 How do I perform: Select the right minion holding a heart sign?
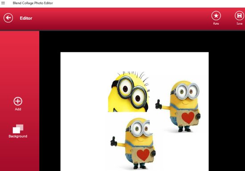point(178,106)
